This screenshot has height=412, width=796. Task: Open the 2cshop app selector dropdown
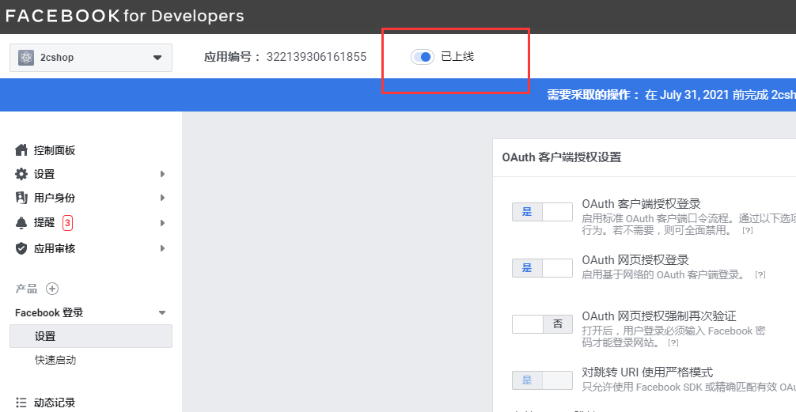pyautogui.click(x=91, y=58)
